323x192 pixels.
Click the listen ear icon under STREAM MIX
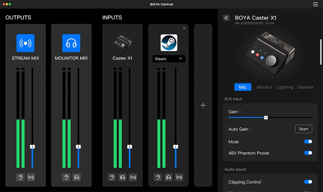(20, 177)
